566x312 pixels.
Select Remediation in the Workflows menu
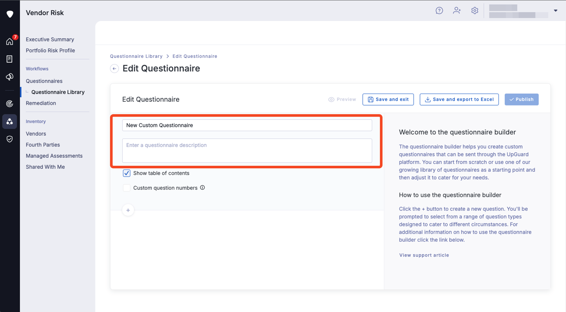click(x=41, y=103)
